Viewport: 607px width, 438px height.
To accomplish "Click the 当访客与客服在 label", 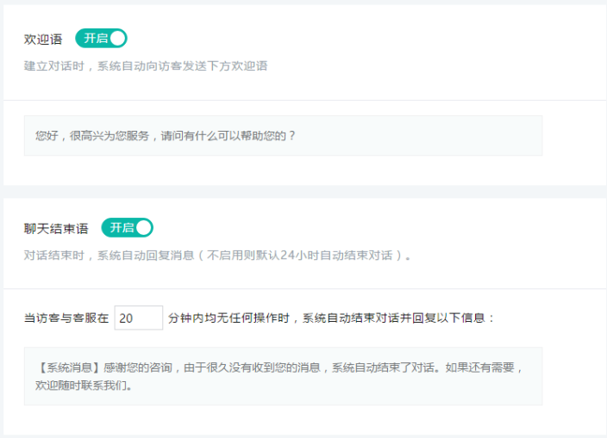I will click(x=66, y=318).
